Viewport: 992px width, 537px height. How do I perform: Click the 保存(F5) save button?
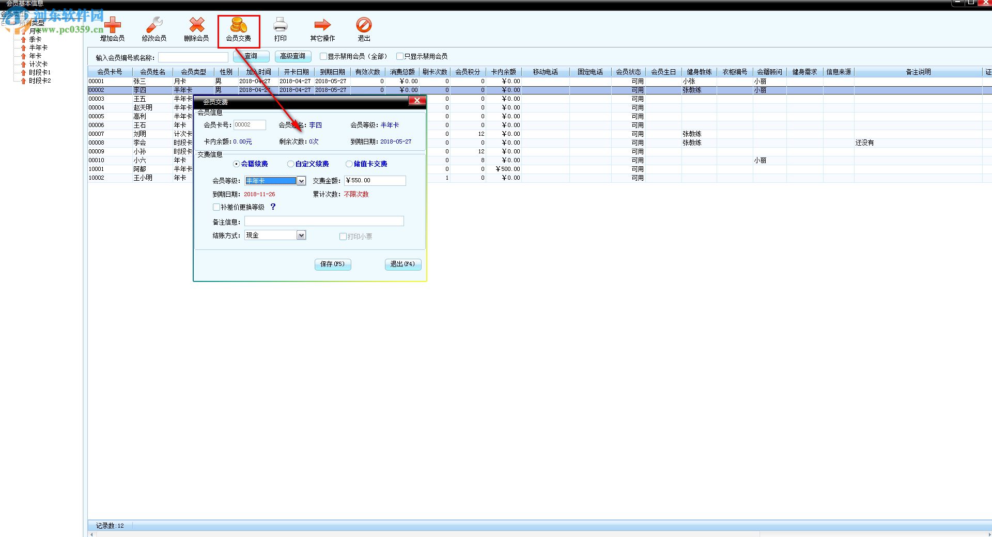[333, 264]
